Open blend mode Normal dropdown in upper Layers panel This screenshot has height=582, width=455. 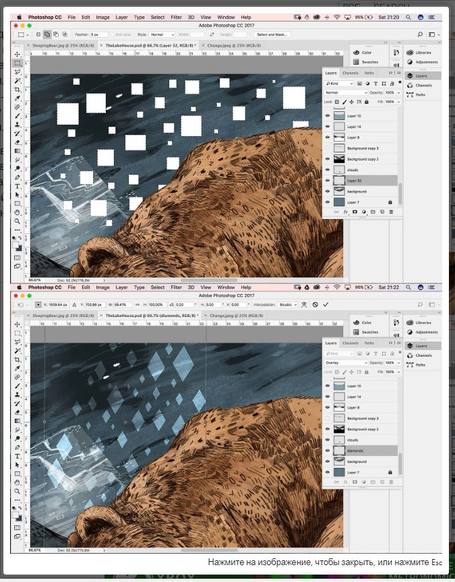[346, 92]
